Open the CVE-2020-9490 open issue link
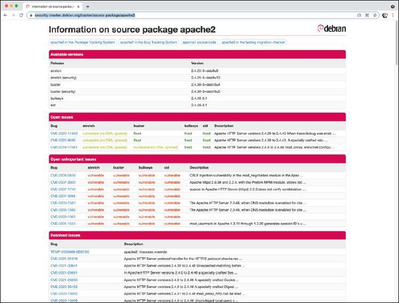This screenshot has width=399, height=303. pyautogui.click(x=63, y=140)
